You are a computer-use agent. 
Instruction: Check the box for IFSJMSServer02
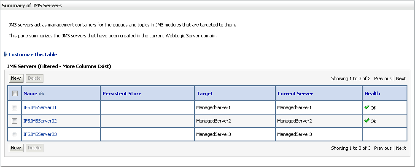coord(15,121)
